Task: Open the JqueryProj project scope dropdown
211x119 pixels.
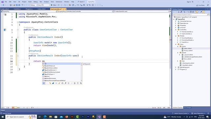Action: [29, 12]
